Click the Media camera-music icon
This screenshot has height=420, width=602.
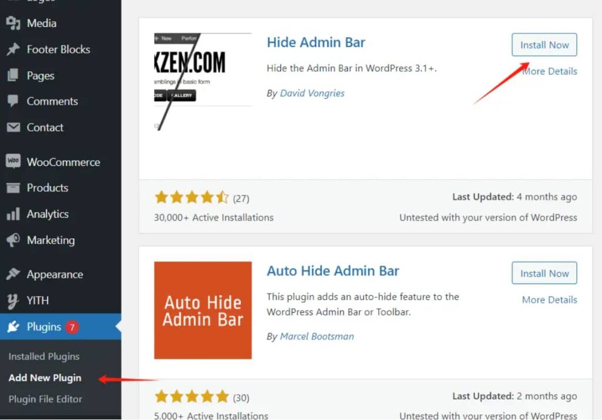pyautogui.click(x=13, y=23)
